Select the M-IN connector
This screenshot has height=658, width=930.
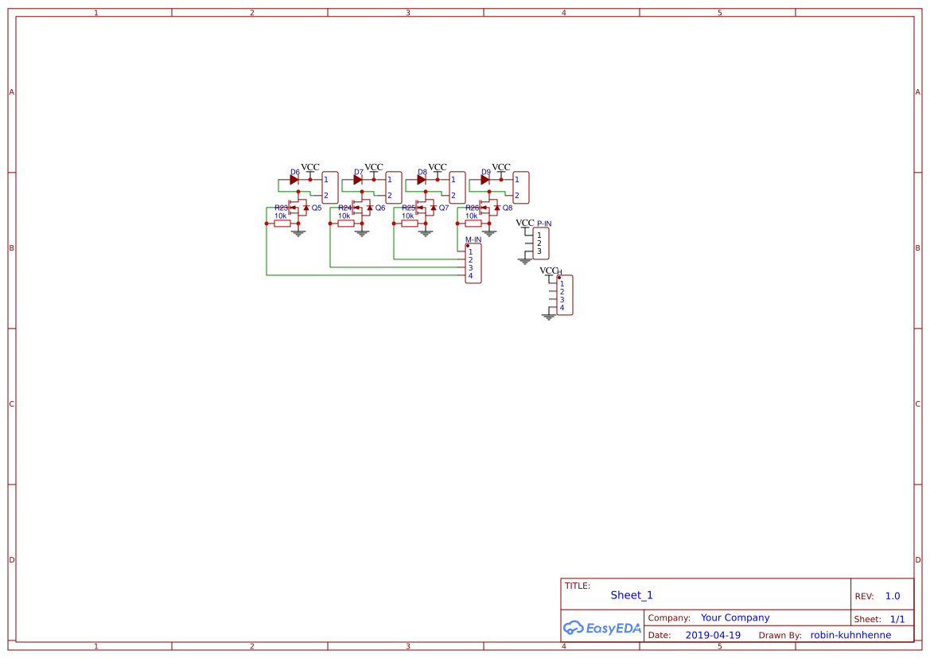(474, 263)
